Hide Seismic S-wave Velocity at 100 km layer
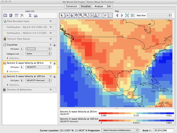This screenshot has width=177, height=133. coord(54,77)
